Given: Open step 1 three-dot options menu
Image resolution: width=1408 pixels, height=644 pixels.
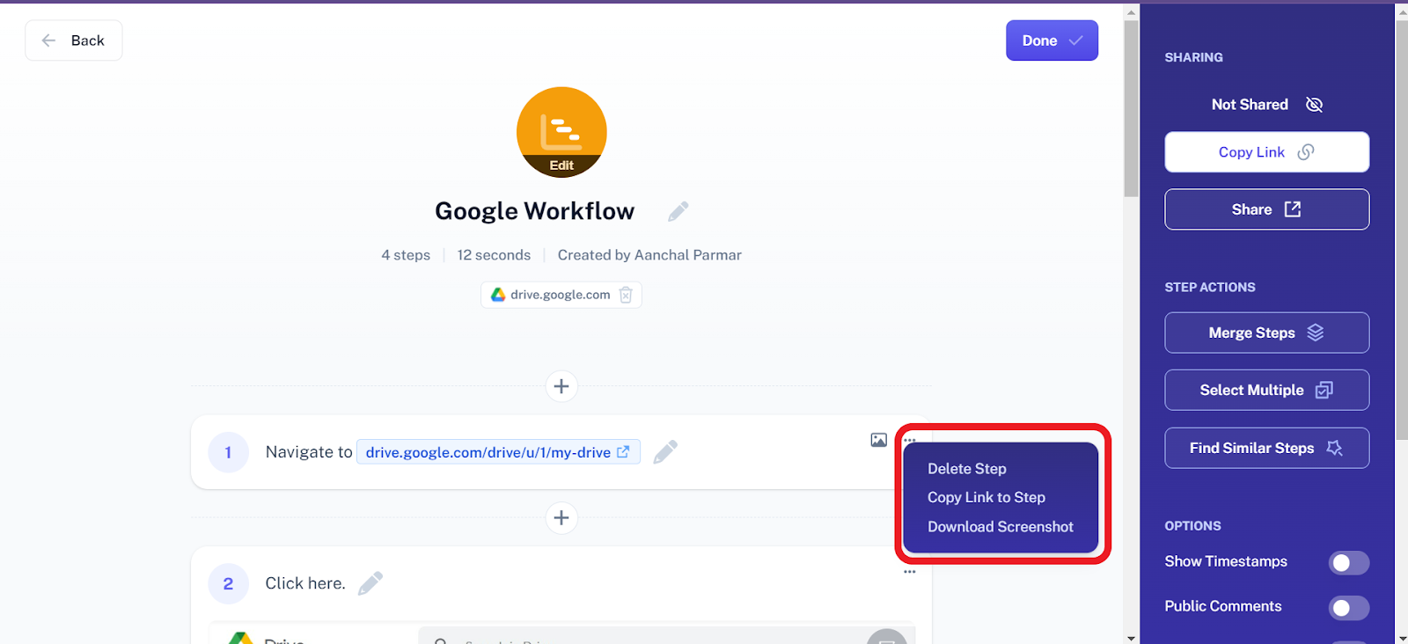Looking at the screenshot, I should [x=910, y=440].
